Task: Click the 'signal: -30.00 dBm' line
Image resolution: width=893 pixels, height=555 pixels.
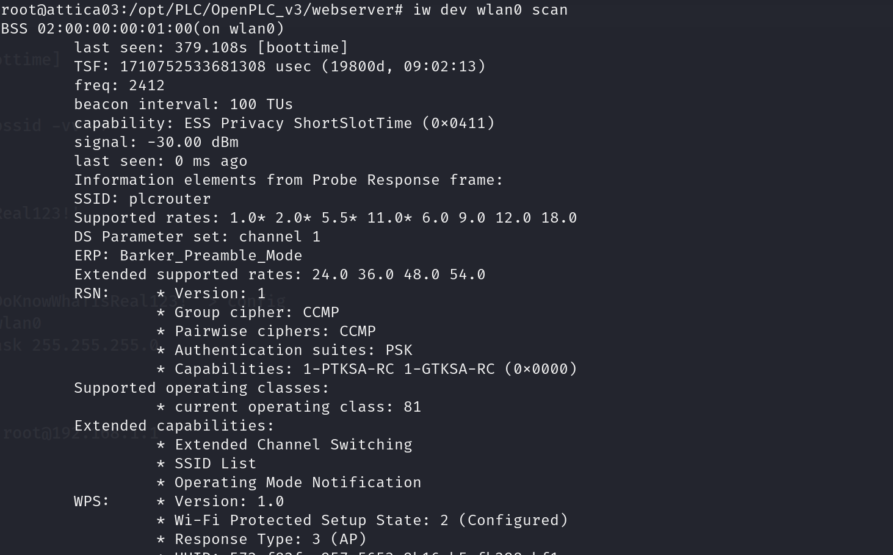Action: 156,142
